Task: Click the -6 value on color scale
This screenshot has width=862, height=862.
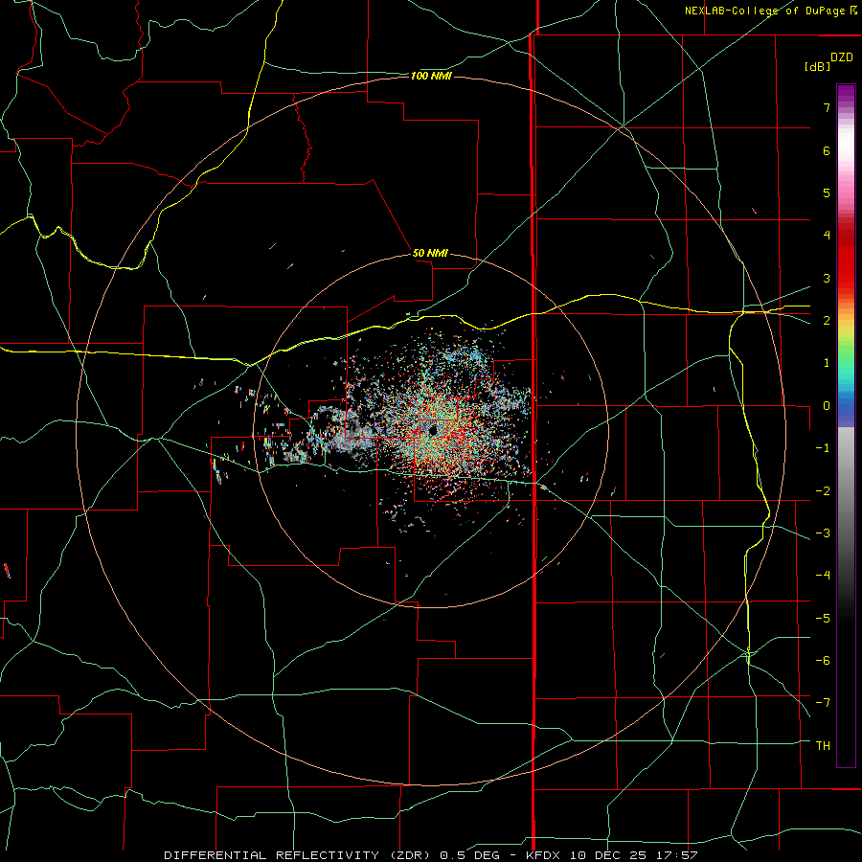Action: tap(823, 661)
